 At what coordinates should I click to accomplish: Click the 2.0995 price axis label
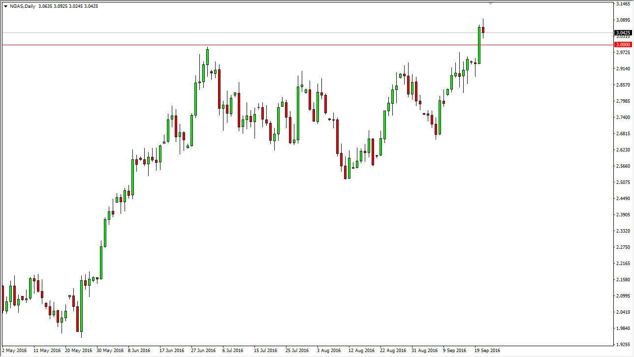coord(623,296)
